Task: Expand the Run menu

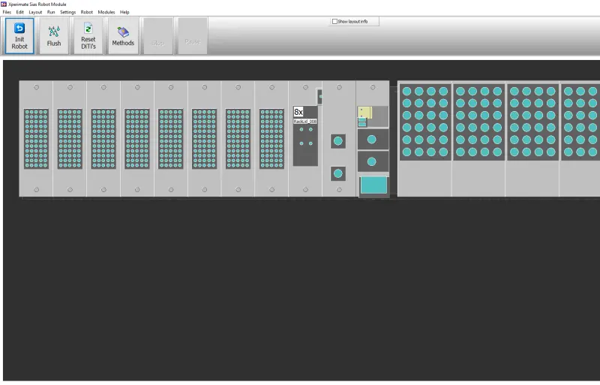Action: (51, 12)
